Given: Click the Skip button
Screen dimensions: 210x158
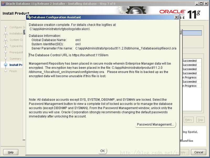Looking at the screenshot, I should [x=200, y=120].
